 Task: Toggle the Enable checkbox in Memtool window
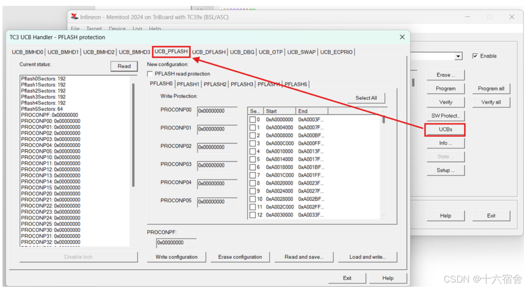pyautogui.click(x=475, y=56)
